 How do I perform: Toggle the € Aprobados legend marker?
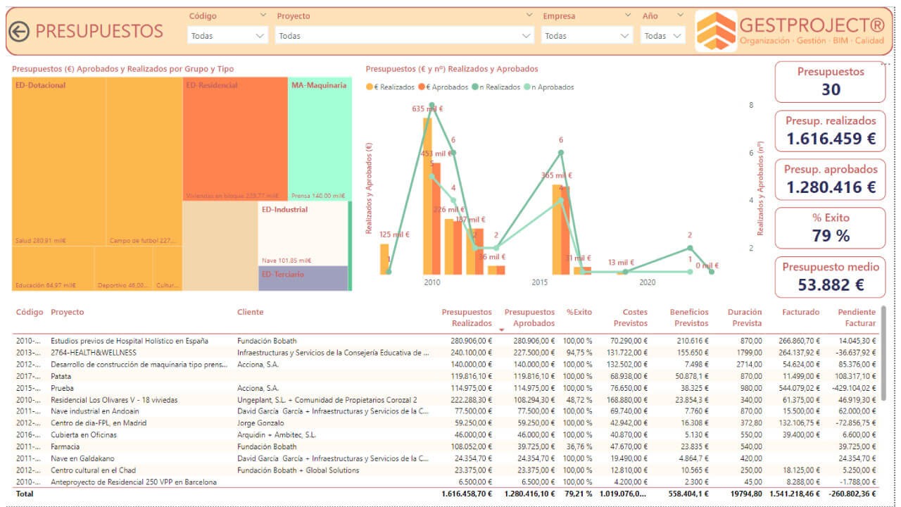[x=422, y=87]
